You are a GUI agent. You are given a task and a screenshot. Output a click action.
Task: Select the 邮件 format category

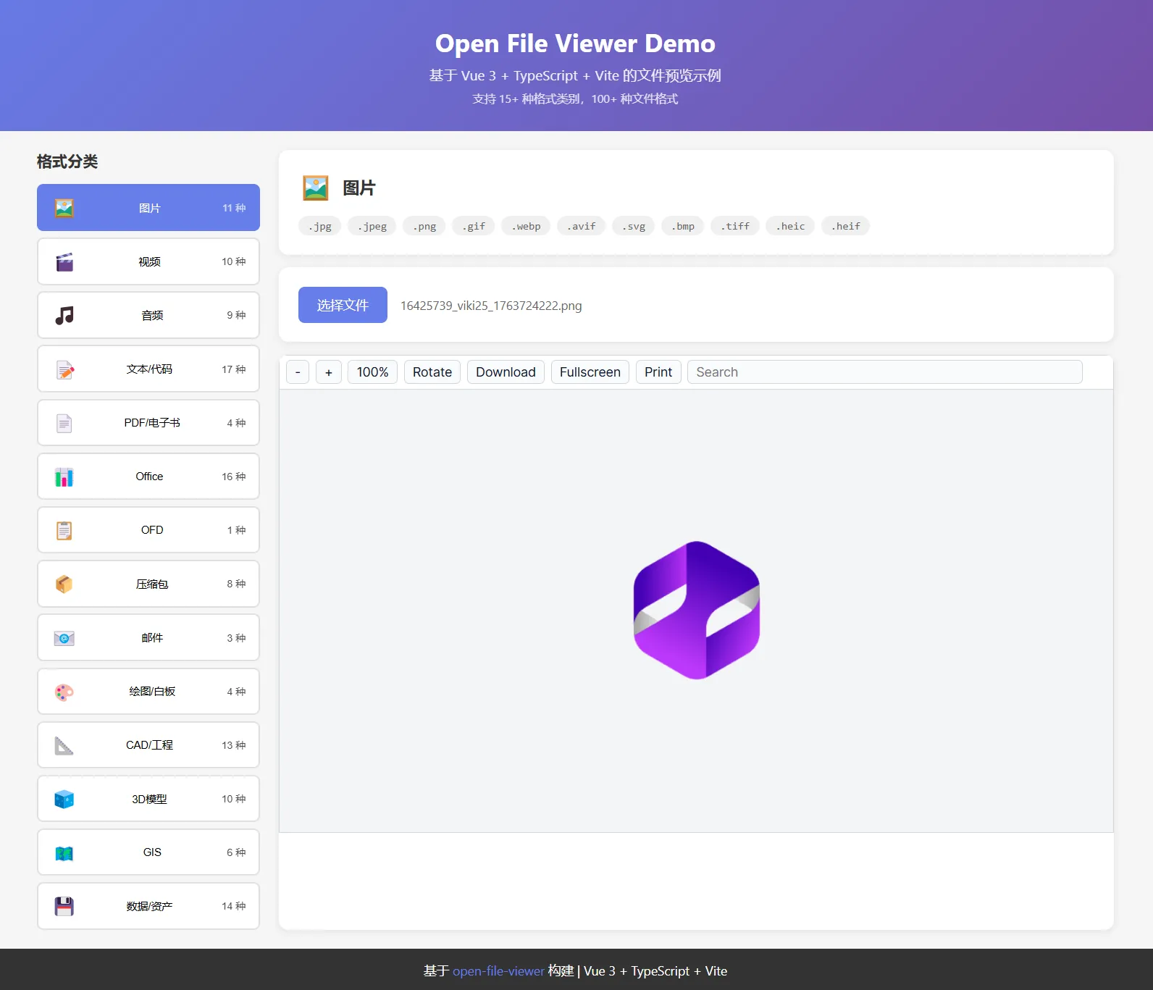148,638
